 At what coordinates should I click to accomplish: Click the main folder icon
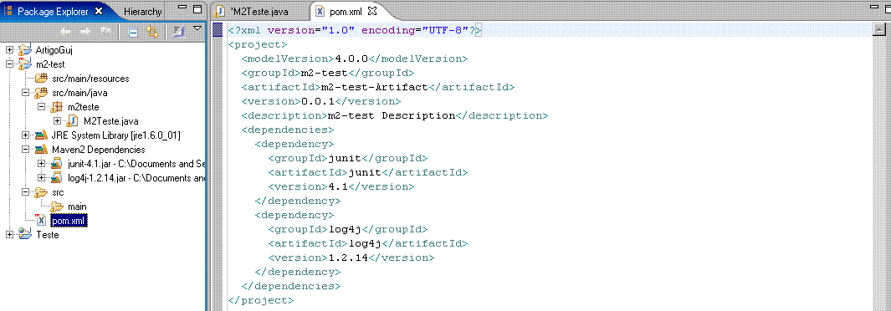[x=57, y=206]
